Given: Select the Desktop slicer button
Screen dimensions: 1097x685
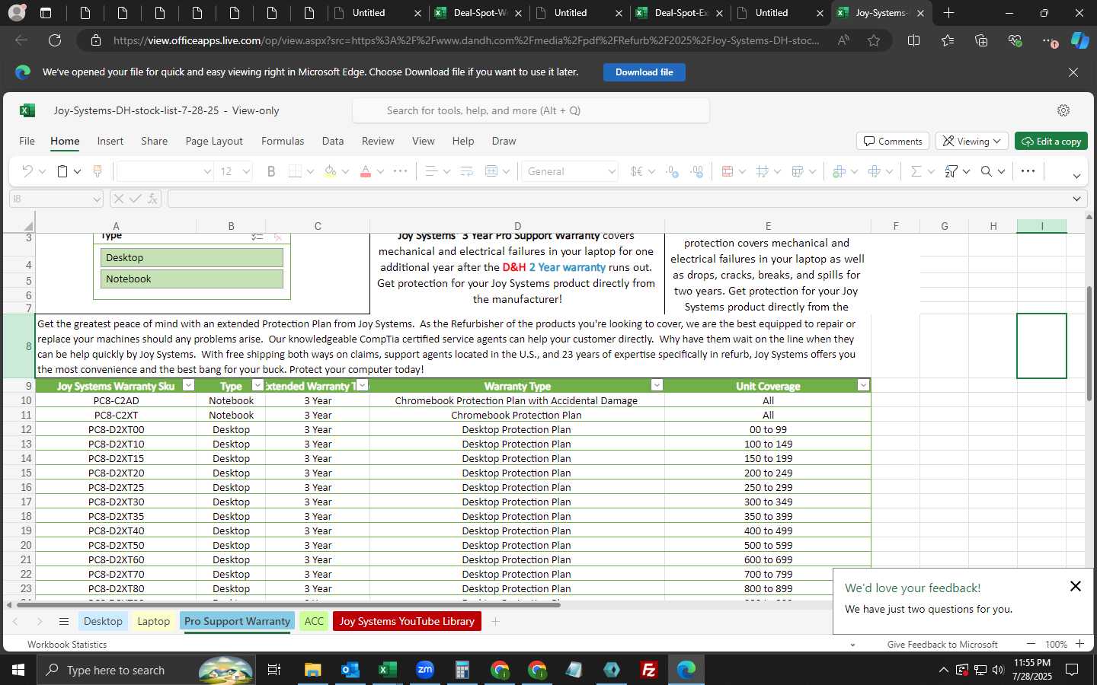Looking at the screenshot, I should click(192, 257).
